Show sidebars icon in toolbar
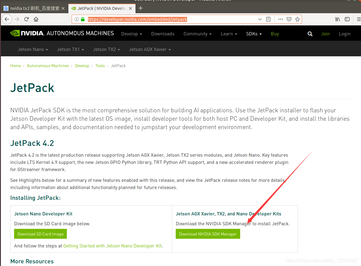 pos(347,19)
